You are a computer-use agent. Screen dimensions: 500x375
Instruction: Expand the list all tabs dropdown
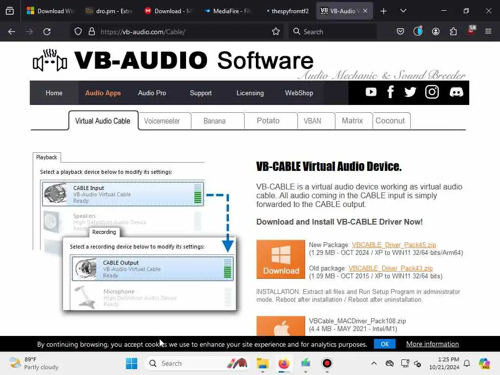[403, 11]
